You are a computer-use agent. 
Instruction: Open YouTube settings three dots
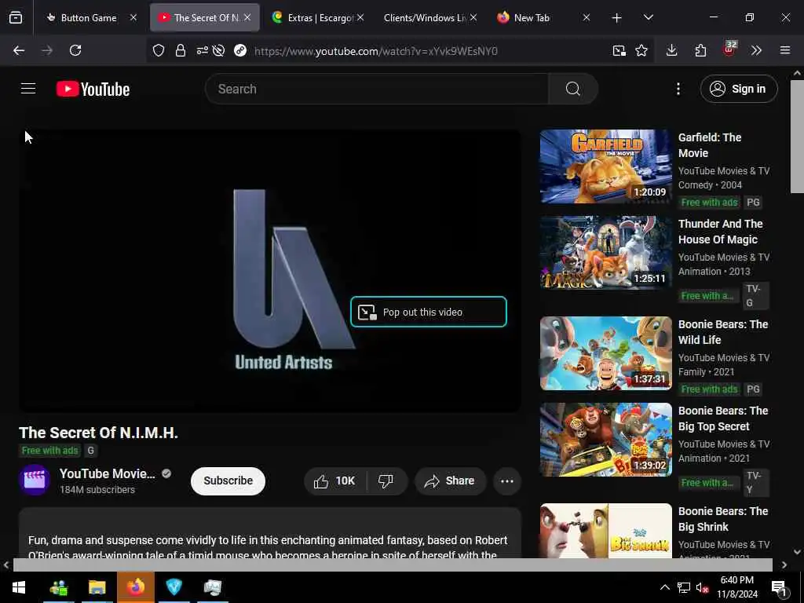point(678,89)
